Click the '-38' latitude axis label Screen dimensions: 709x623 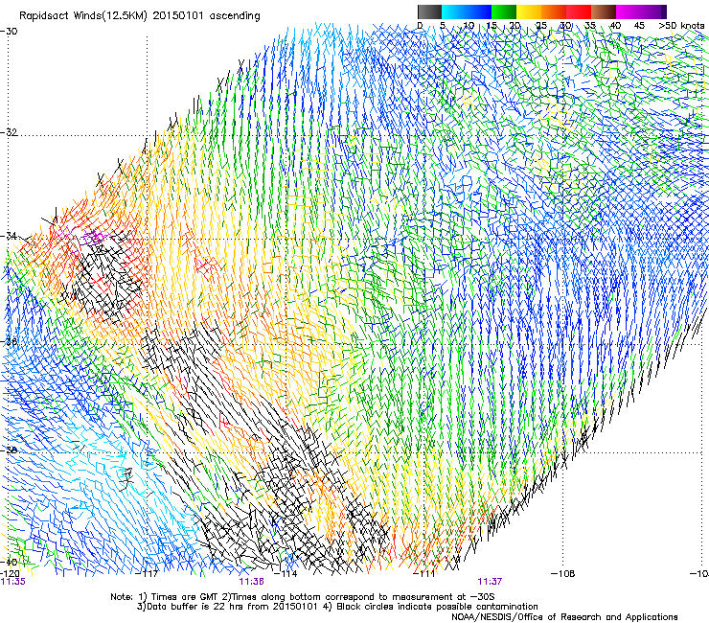coord(9,450)
